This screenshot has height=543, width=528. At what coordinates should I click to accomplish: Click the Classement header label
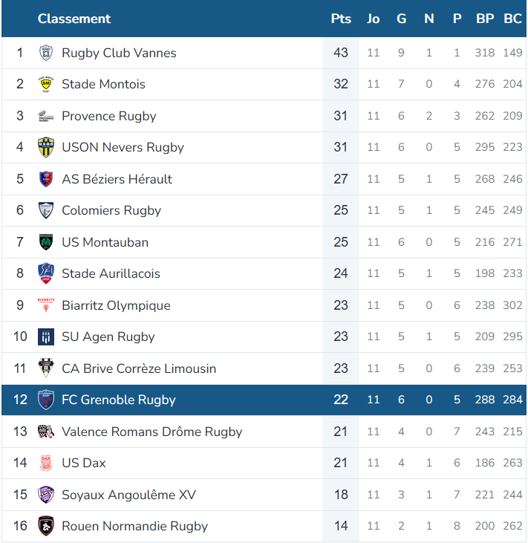(74, 19)
